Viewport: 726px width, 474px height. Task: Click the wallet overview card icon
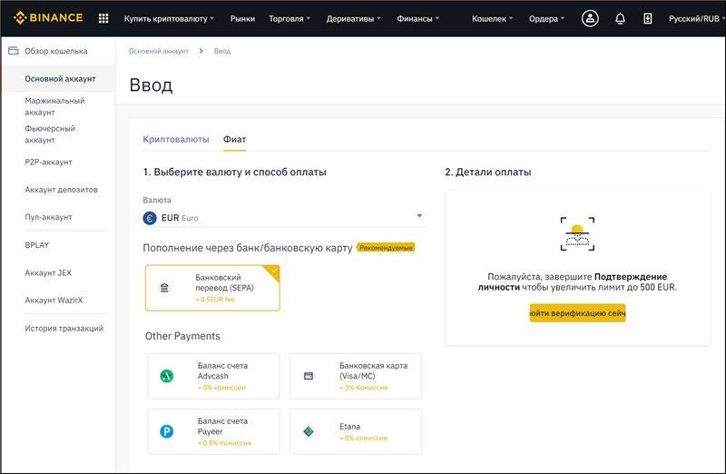(x=14, y=51)
